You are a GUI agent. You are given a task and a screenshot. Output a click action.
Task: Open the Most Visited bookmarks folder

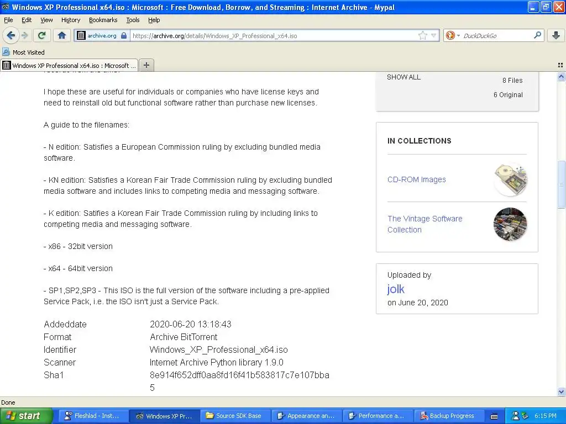[24, 52]
